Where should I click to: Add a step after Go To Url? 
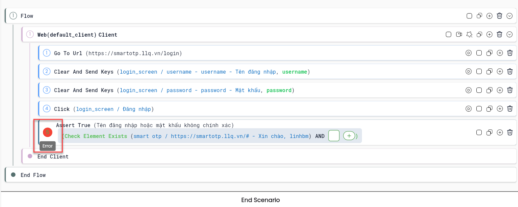click(500, 53)
